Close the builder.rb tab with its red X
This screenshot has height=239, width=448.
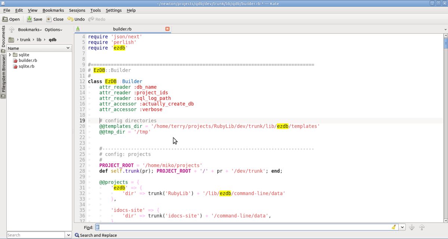pos(167,29)
